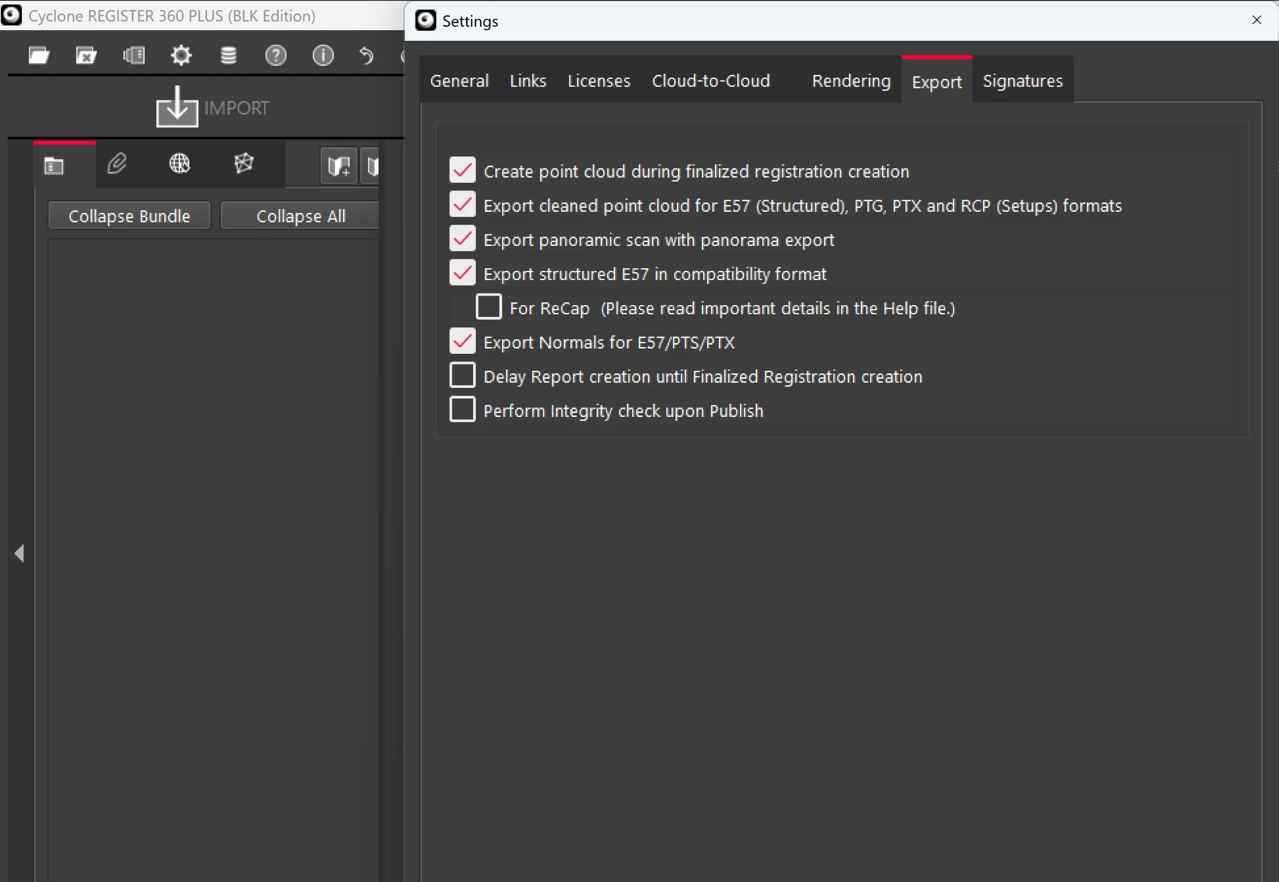Click 'Cyclone REGISTER 360 PLUS' title text
The height and width of the screenshot is (882, 1279).
(x=172, y=16)
